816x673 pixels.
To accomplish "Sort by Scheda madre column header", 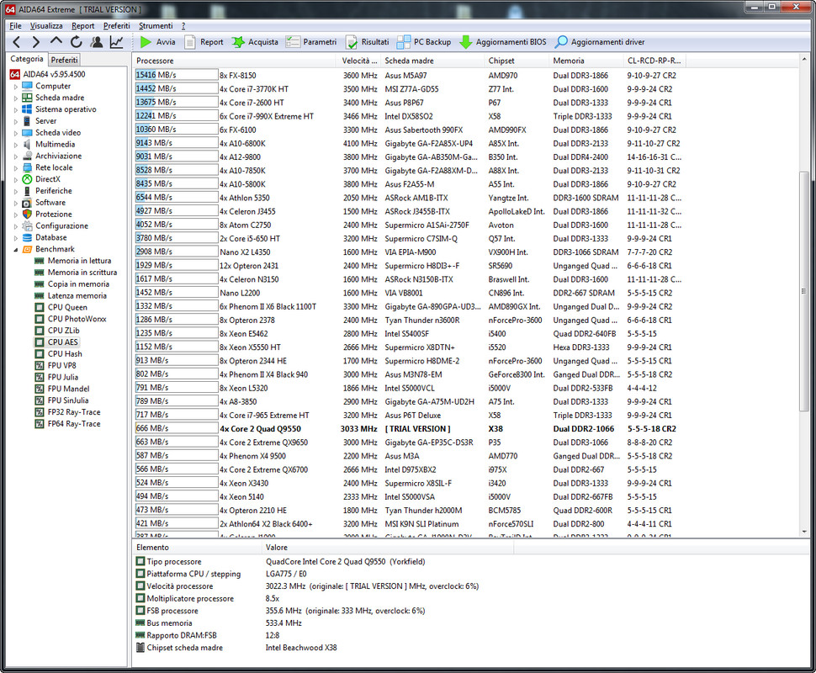I will pos(432,61).
